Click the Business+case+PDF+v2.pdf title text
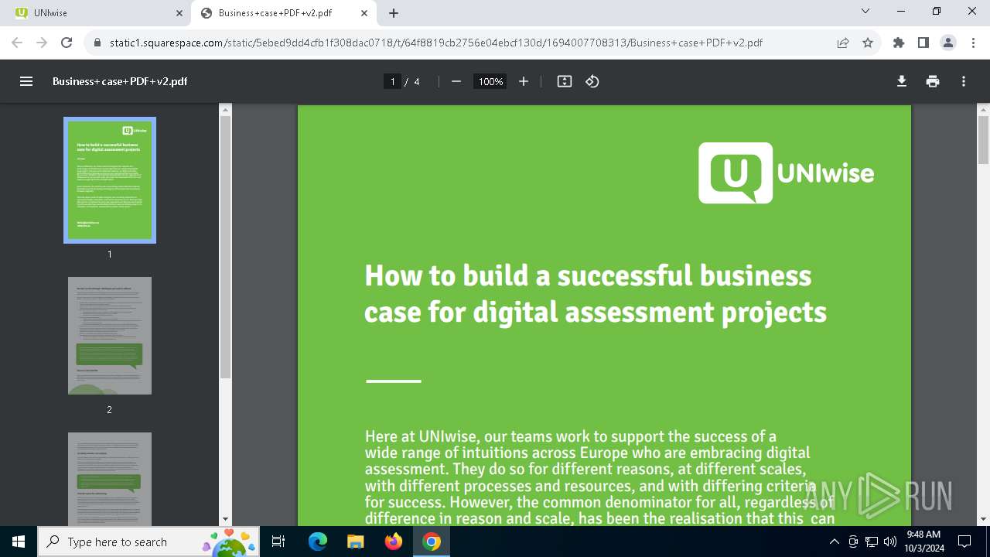 click(120, 81)
